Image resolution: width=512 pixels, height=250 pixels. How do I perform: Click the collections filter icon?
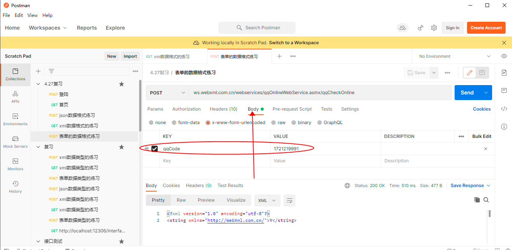coord(51,71)
